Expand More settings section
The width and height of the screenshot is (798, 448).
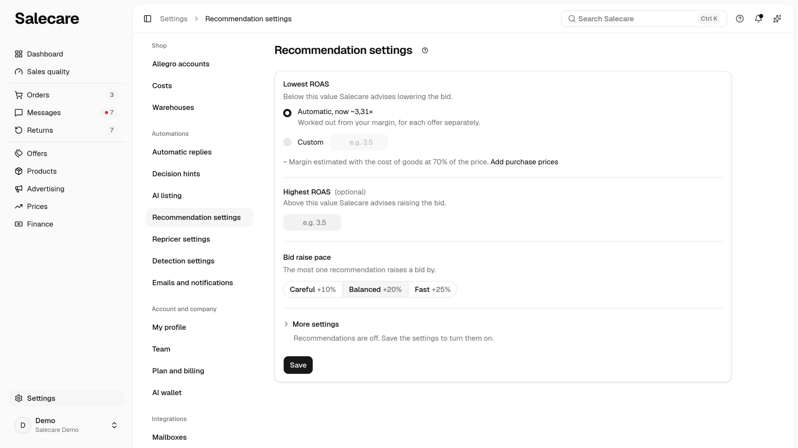311,324
